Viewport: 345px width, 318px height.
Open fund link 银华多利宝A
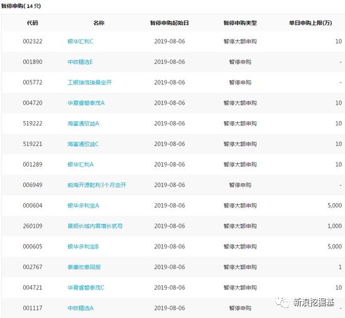[83, 206]
